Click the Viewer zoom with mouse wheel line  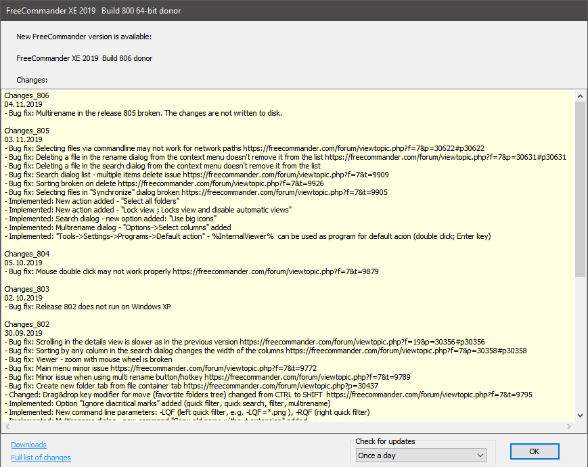89,359
